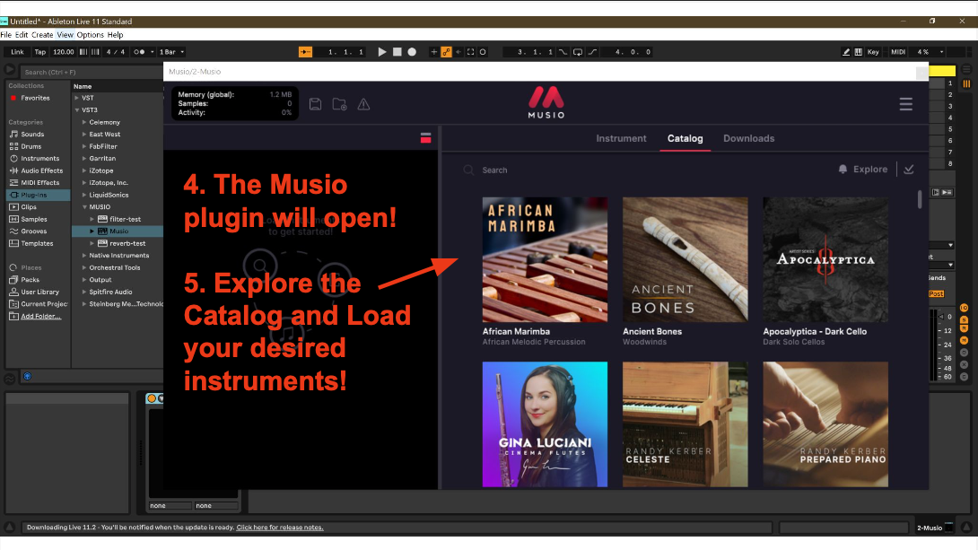Switch to the Downloads tab
Screen dimensions: 978x550
point(748,138)
